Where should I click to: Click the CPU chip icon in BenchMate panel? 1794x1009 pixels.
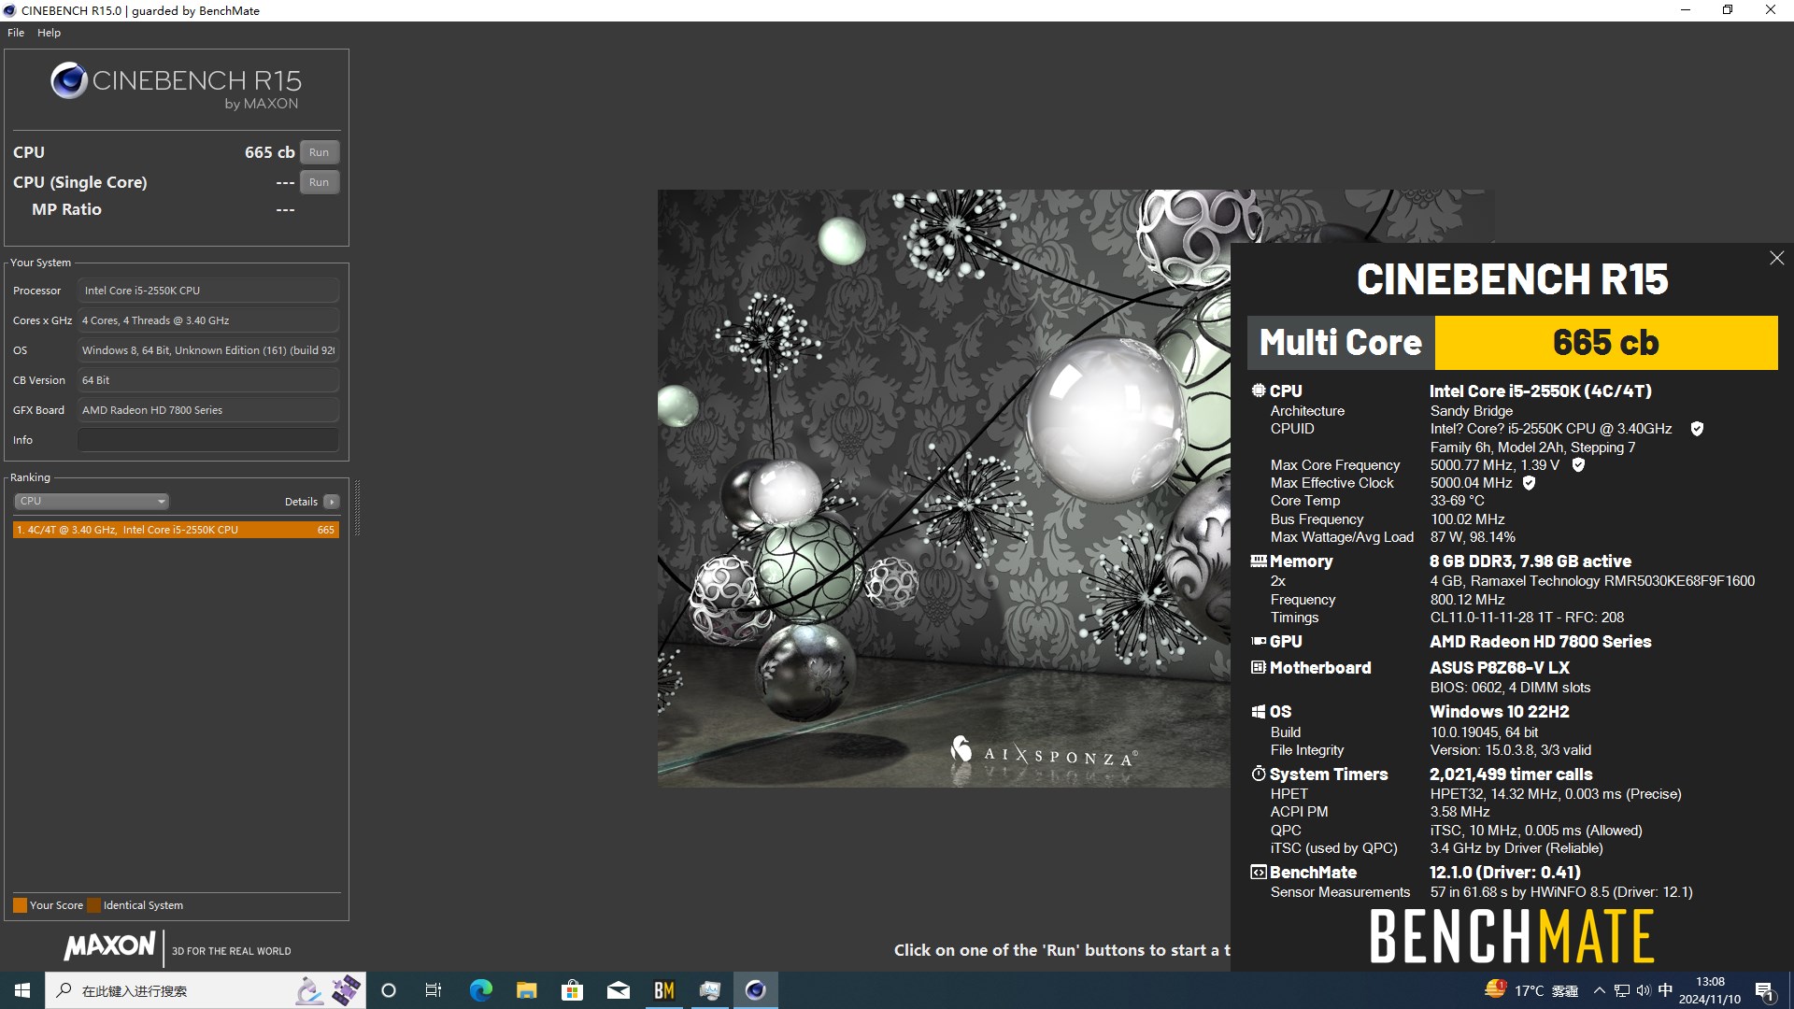1259,391
